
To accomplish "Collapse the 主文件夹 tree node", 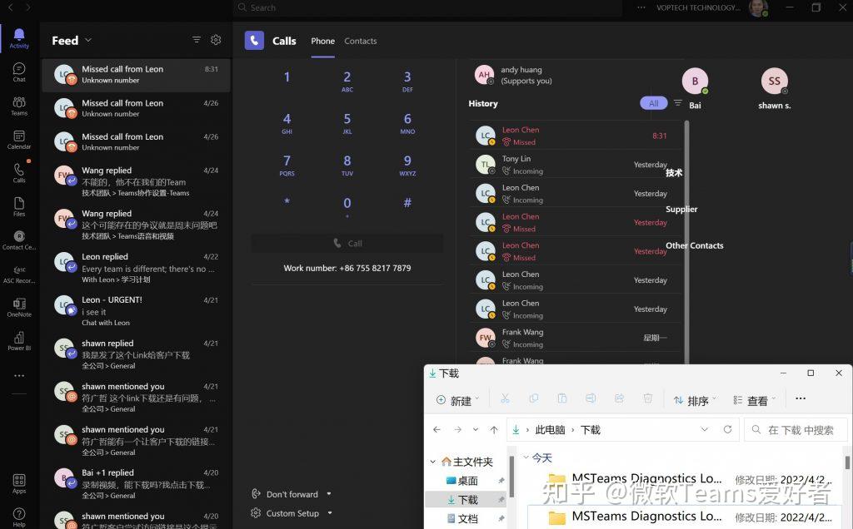I will (x=433, y=462).
